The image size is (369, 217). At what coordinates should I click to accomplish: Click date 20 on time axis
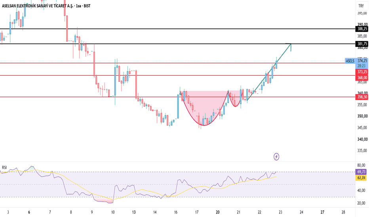[218, 212]
